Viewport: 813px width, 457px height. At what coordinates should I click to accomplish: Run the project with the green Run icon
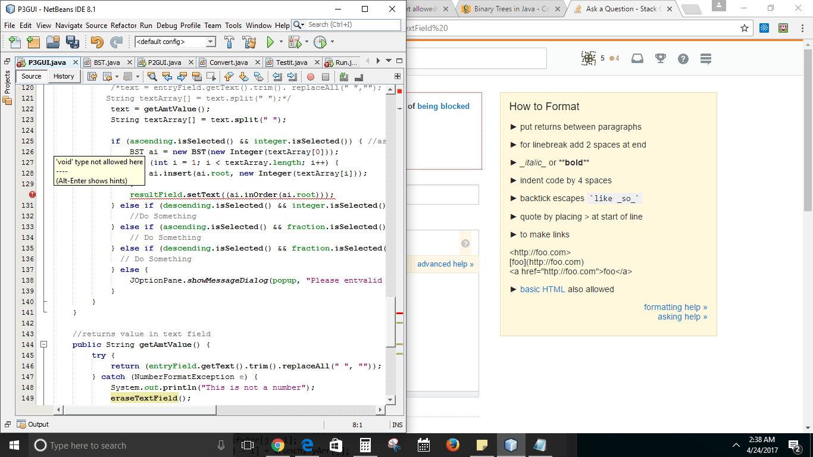[x=270, y=42]
